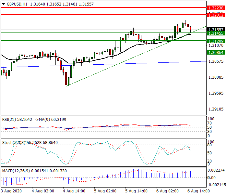The image size is (227, 195).
Task: Select the 1.31455 green support price label
Action: click(216, 33)
